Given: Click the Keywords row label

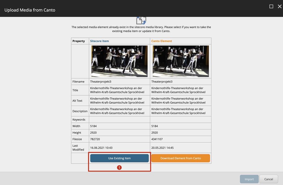Looking at the screenshot, I should click(79, 120).
